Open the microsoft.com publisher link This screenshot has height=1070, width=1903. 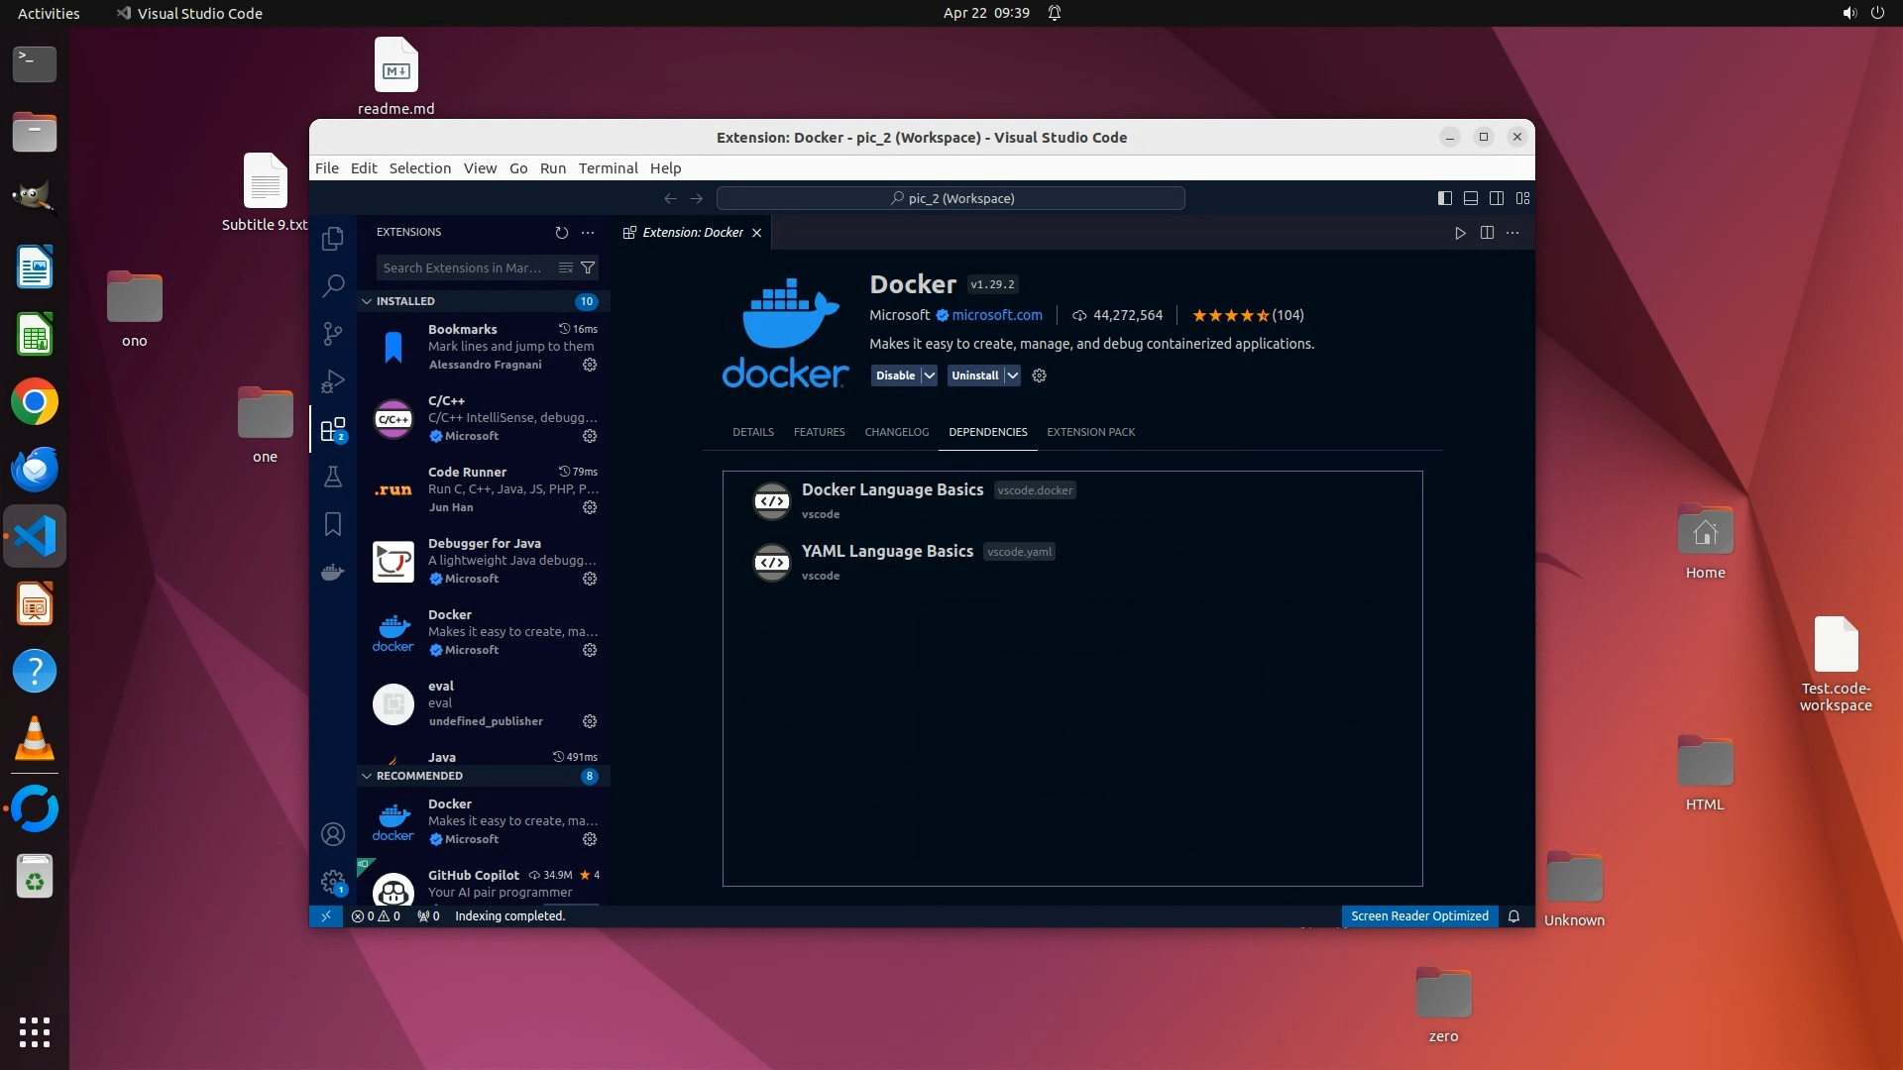tap(996, 315)
